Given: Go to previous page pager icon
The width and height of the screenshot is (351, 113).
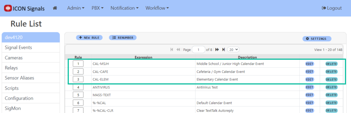Looking at the screenshot, I should tap(178, 49).
